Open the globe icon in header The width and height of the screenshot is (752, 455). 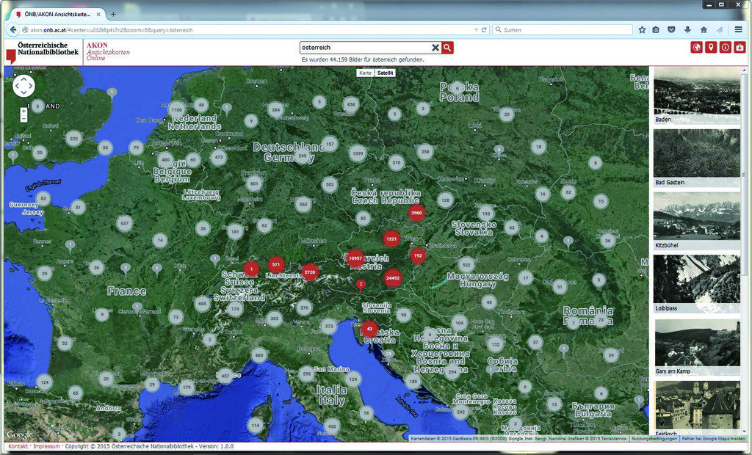pyautogui.click(x=696, y=47)
